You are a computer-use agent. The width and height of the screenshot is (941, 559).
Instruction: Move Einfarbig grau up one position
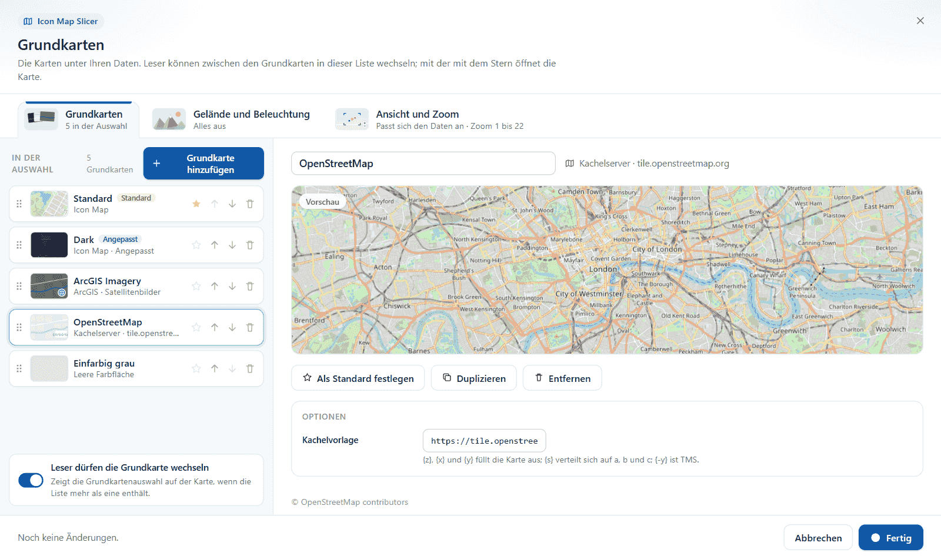coord(215,368)
